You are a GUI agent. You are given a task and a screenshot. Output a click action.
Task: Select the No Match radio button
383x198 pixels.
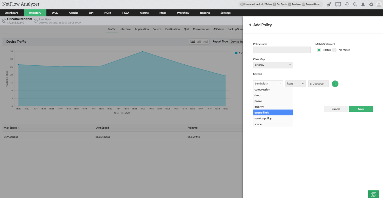[x=334, y=50]
